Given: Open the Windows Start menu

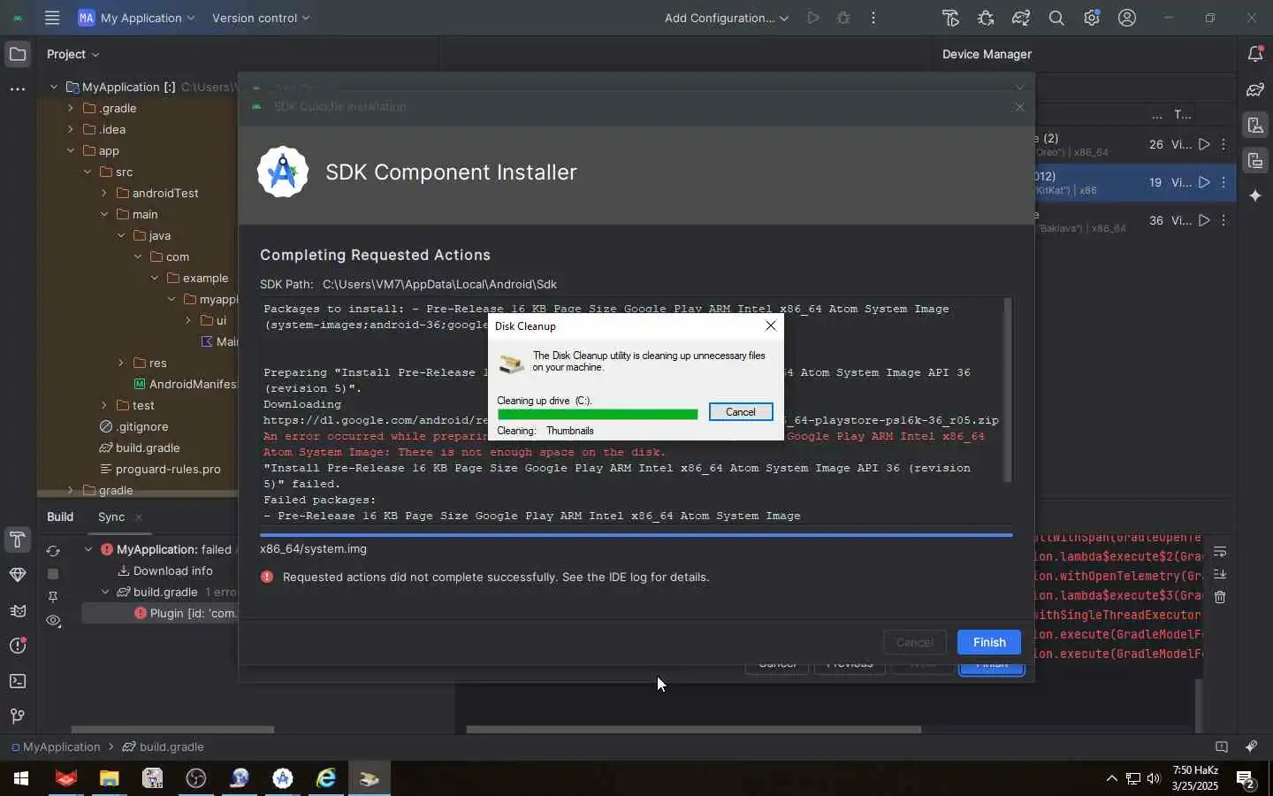Looking at the screenshot, I should coord(21,778).
